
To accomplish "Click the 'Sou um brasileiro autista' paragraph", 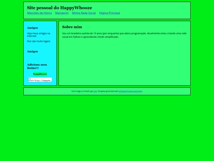I will tap(124, 35).
